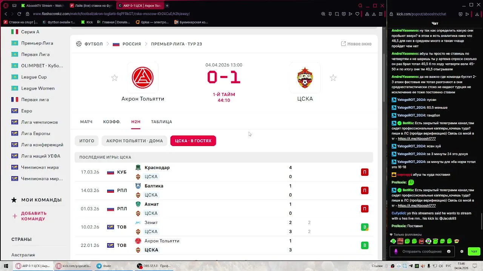Click the browser zoom magnifier icon
The height and width of the screenshot is (271, 483).
[323, 14]
